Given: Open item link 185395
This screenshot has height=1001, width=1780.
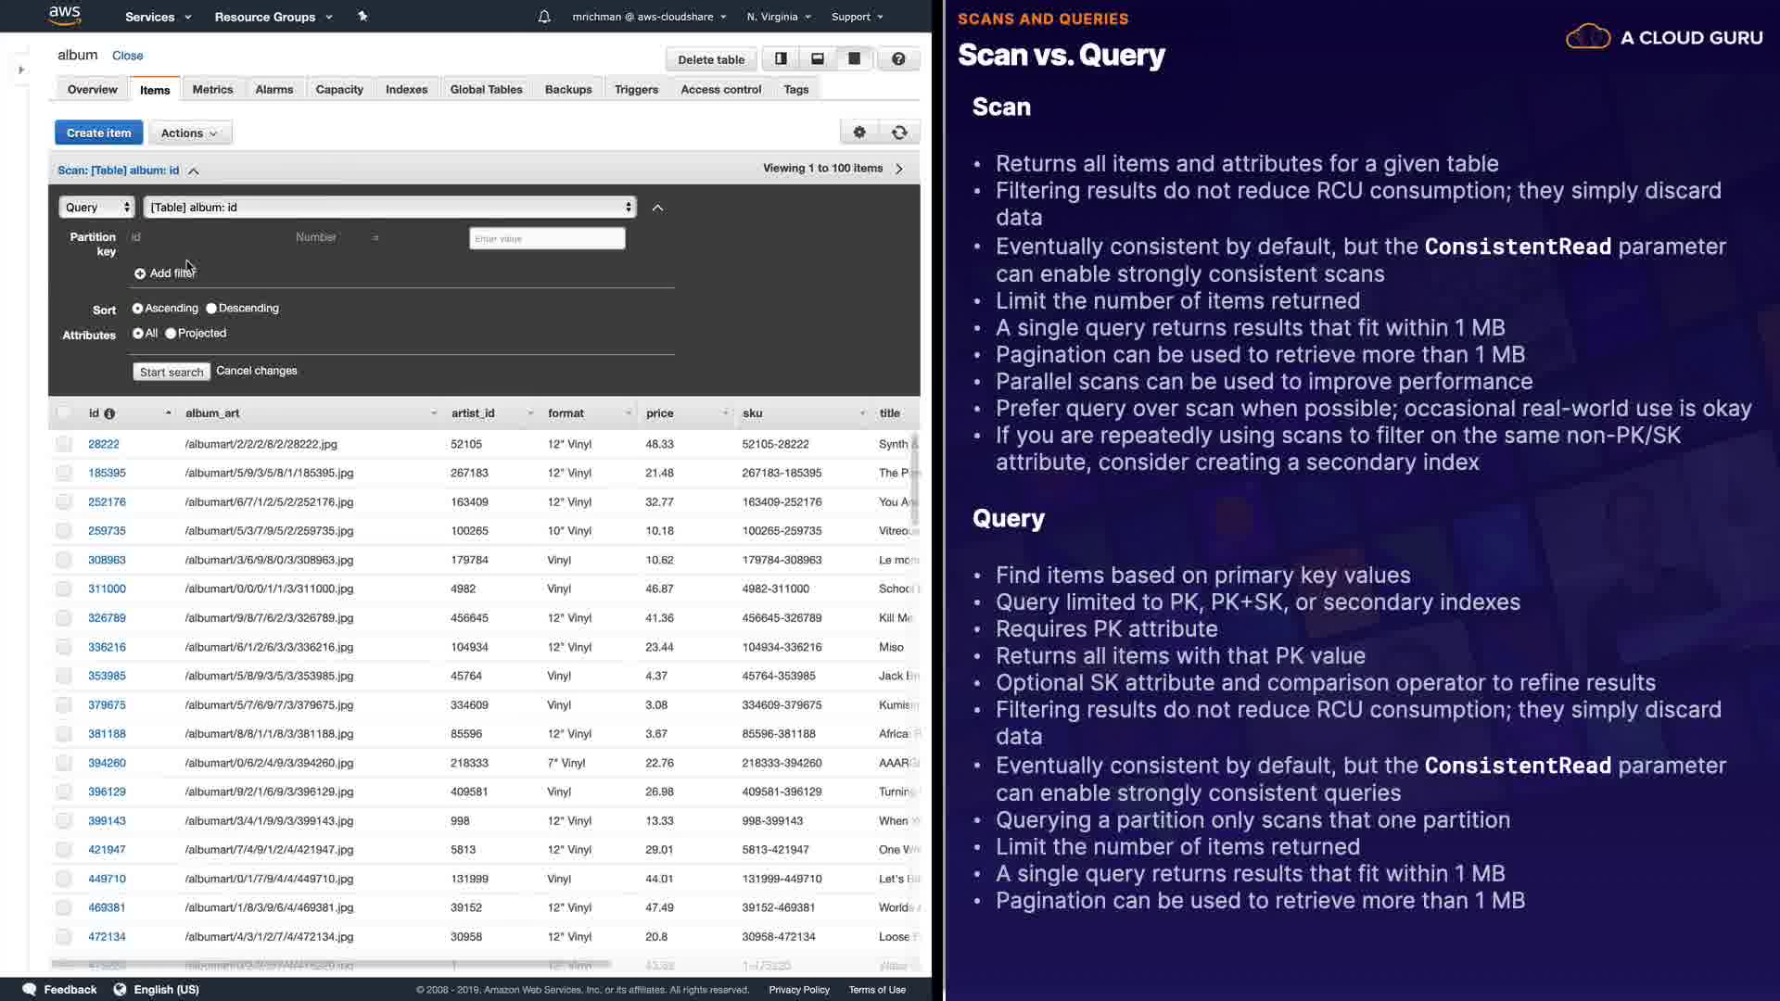Looking at the screenshot, I should (x=107, y=473).
